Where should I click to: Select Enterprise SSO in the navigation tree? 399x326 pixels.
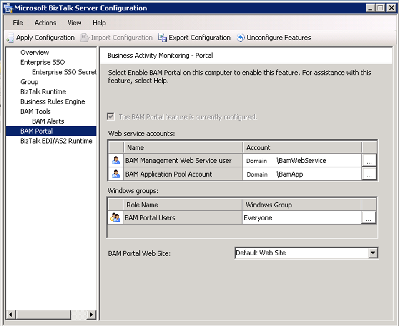tap(43, 62)
